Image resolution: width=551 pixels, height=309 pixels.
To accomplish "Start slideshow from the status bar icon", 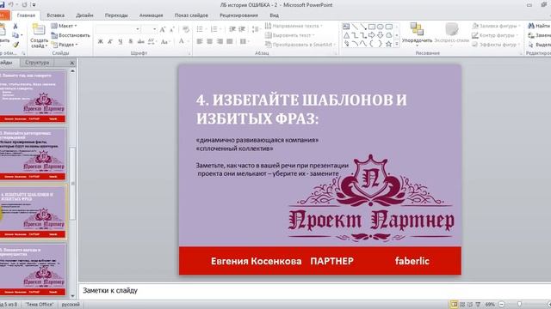I will point(478,305).
